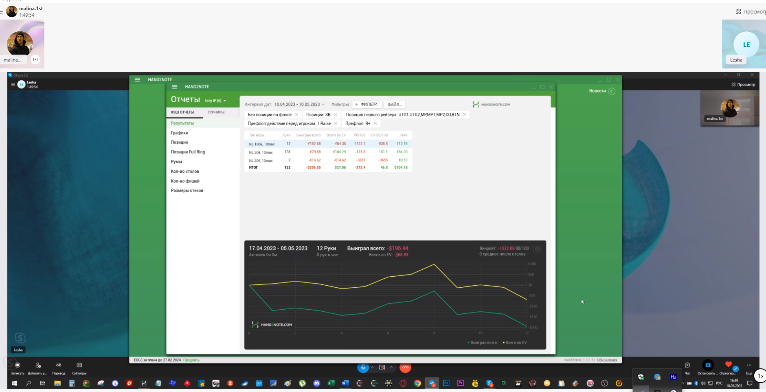Screen dimensions: 766x392
Task: Expand camera options chevron
Action: pos(391,367)
